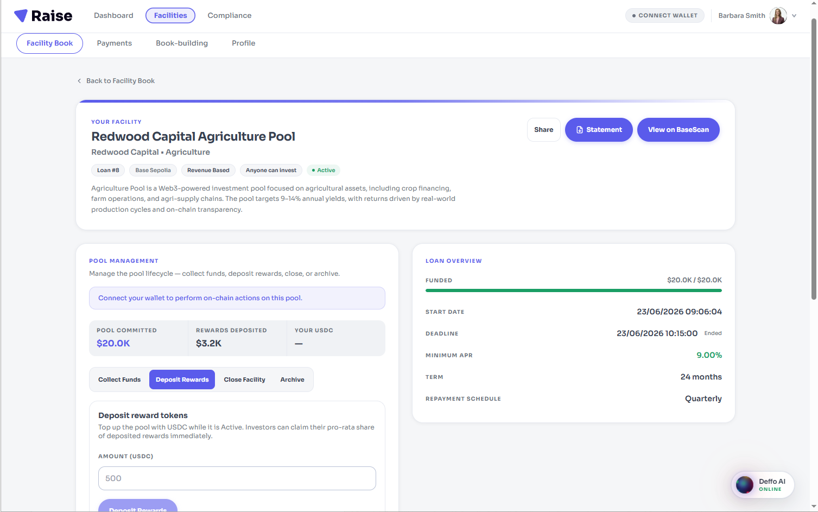Expand the user account dropdown chevron

[794, 16]
